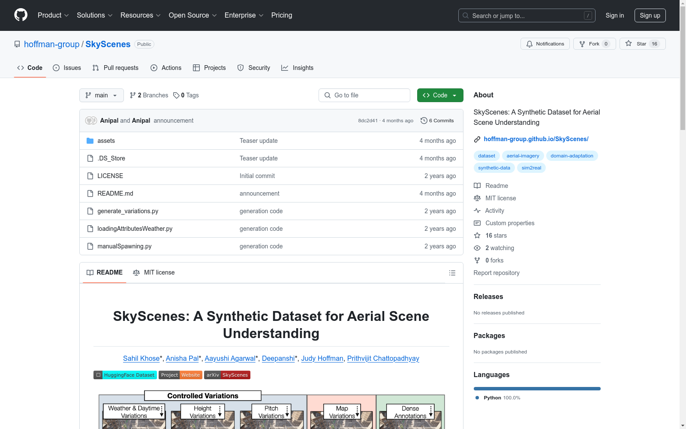Click the scale icon next to MIT license
Screen dimensions: 686x429
click(x=477, y=198)
